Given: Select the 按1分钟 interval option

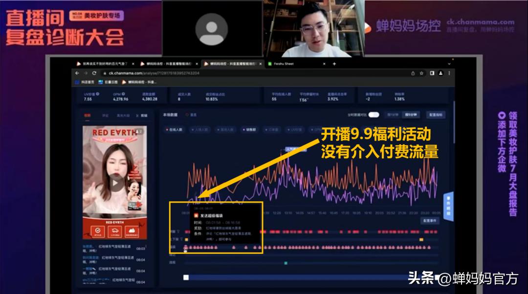Looking at the screenshot, I should pyautogui.click(x=392, y=115).
